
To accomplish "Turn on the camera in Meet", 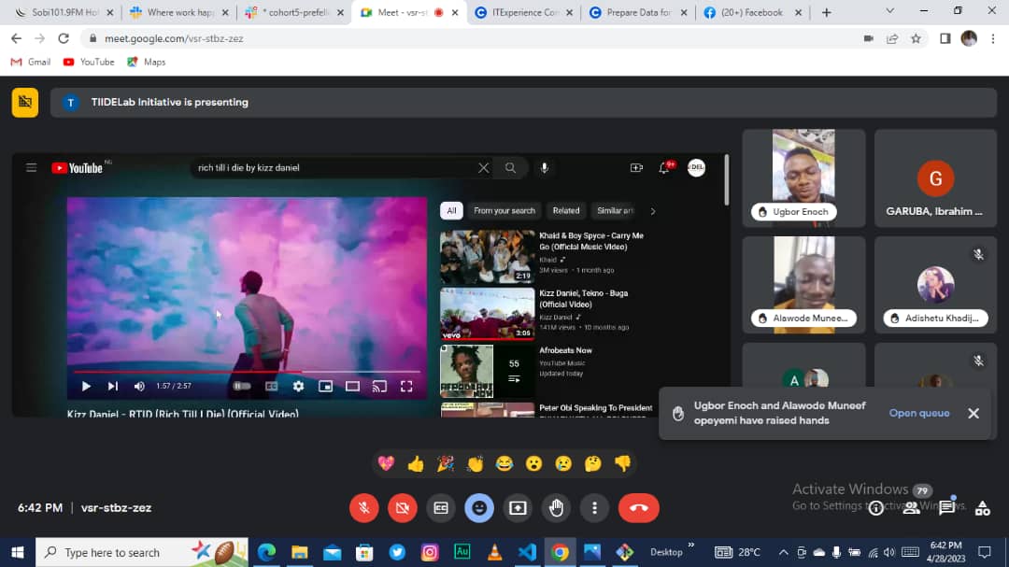I will 402,508.
